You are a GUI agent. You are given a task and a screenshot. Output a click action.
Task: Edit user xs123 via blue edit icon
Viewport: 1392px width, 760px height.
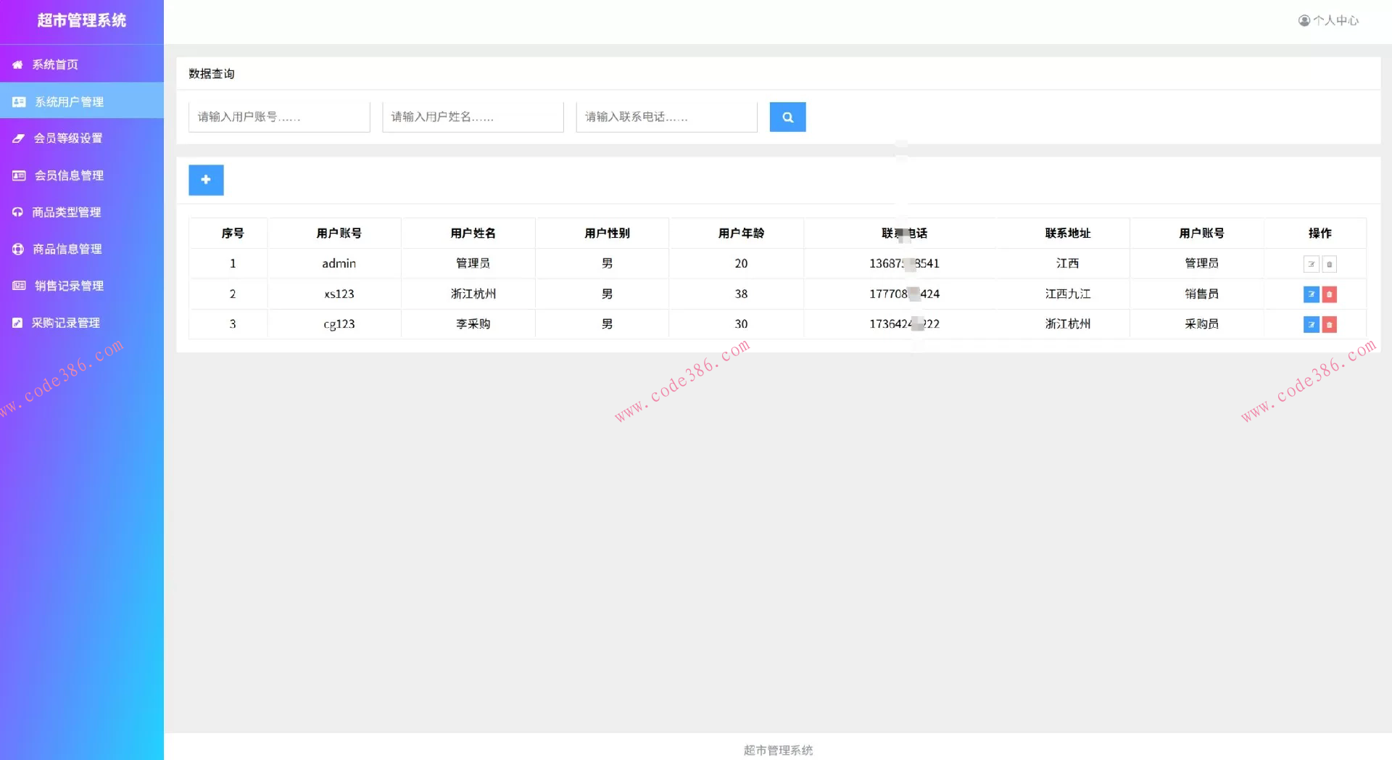[1312, 294]
